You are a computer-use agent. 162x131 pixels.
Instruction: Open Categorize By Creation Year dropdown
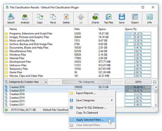click(26, 82)
